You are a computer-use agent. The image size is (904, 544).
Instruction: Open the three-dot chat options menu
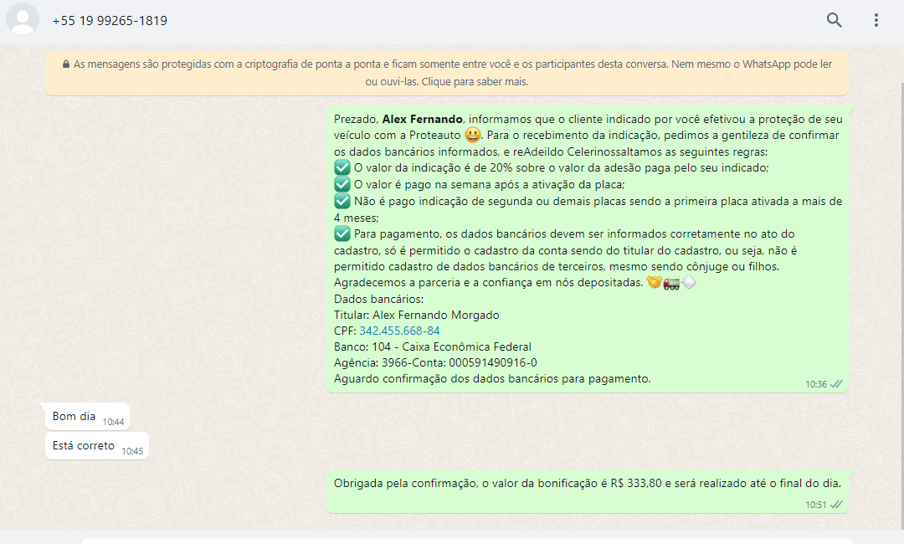tap(876, 20)
